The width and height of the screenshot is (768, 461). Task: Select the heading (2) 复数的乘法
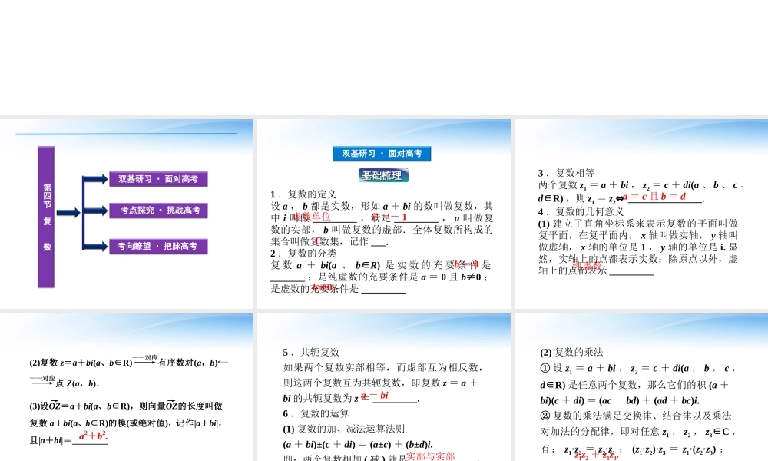(x=571, y=352)
